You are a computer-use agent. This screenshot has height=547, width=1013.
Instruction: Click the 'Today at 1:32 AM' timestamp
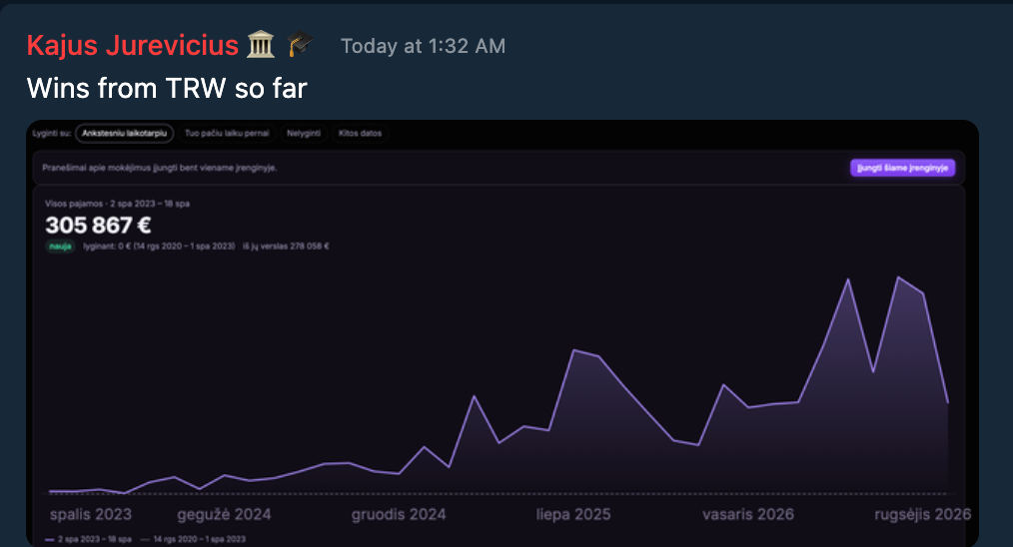[424, 46]
